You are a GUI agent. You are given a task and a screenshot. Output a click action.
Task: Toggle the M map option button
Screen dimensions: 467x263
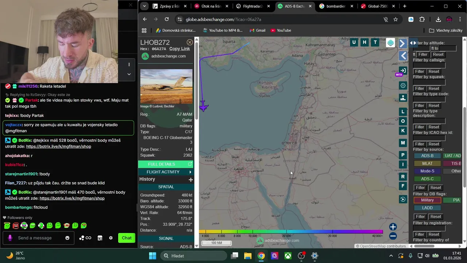403,143
